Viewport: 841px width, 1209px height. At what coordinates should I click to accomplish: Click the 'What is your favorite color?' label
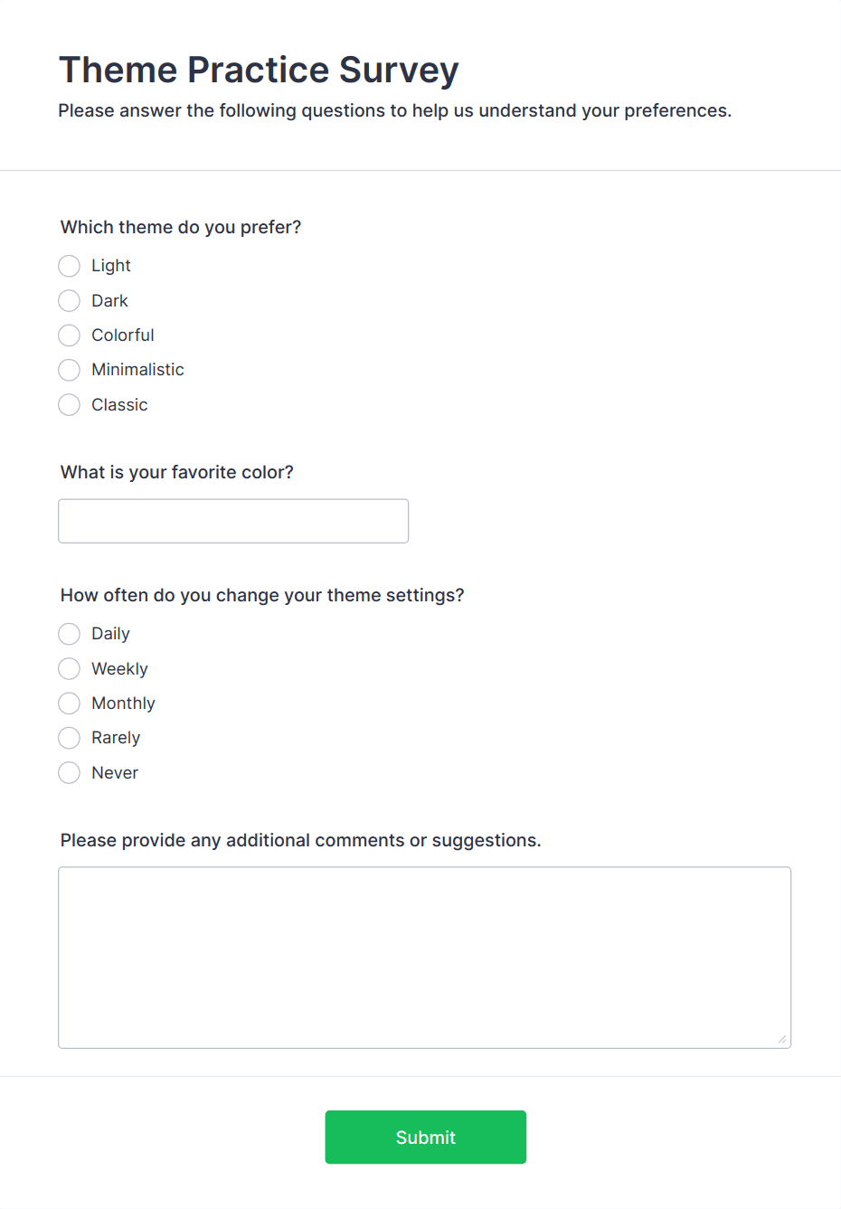coord(177,472)
